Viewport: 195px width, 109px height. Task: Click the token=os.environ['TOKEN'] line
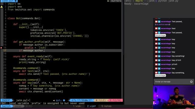tap(49, 30)
